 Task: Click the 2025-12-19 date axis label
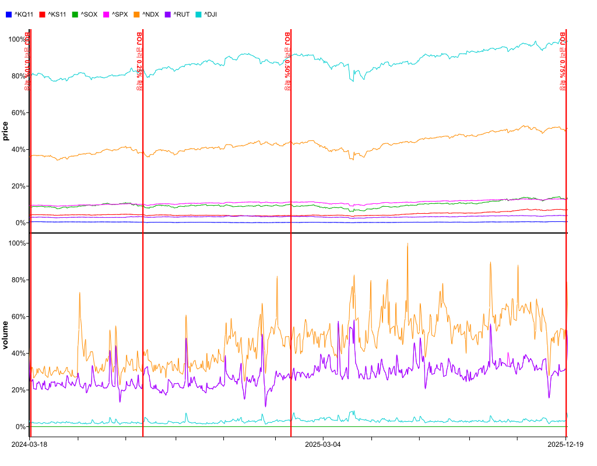[x=564, y=444]
